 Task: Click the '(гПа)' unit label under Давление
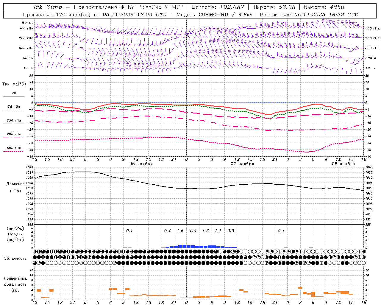pyautogui.click(x=15, y=191)
